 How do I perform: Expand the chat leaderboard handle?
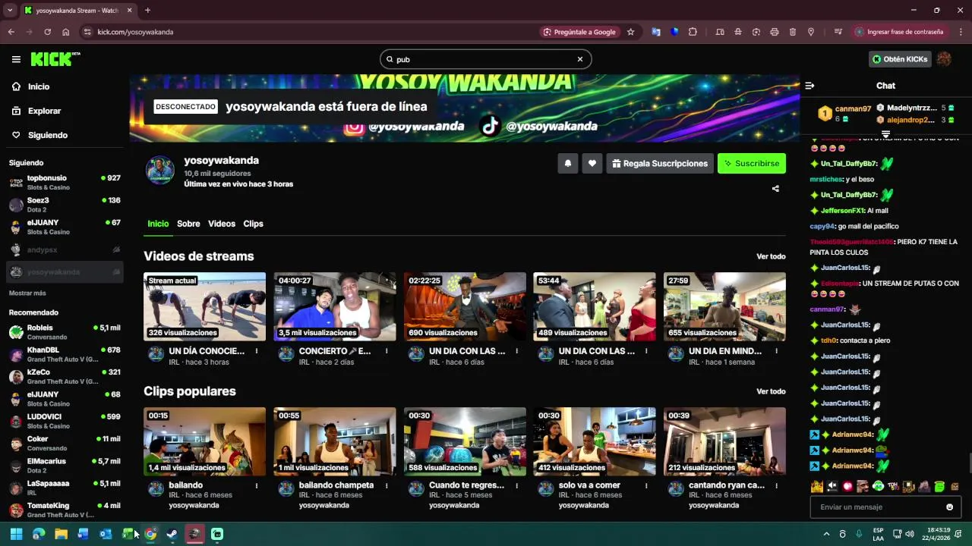885,134
